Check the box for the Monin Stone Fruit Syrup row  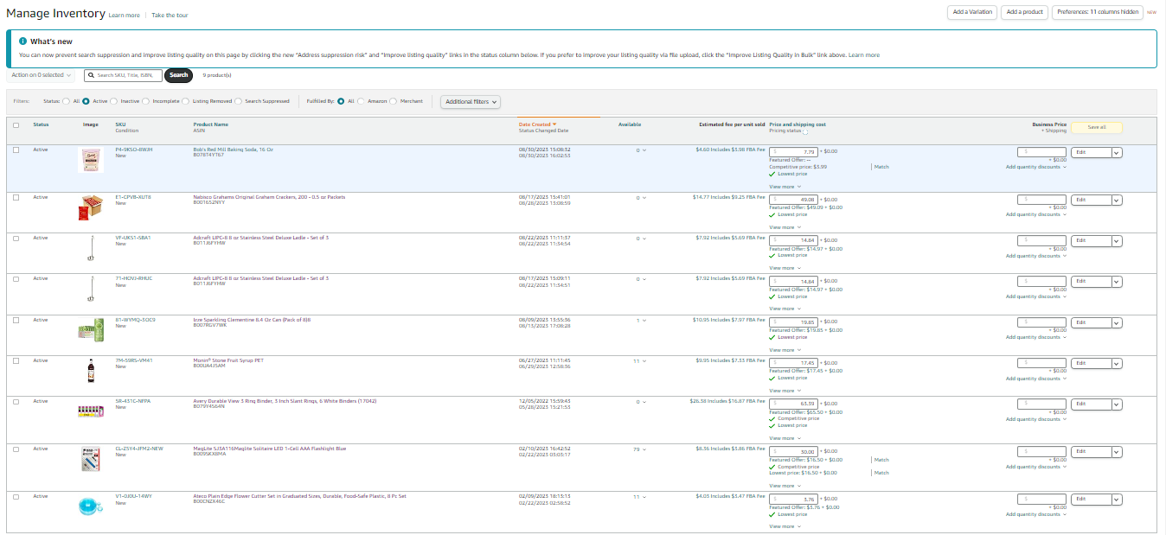(x=16, y=360)
